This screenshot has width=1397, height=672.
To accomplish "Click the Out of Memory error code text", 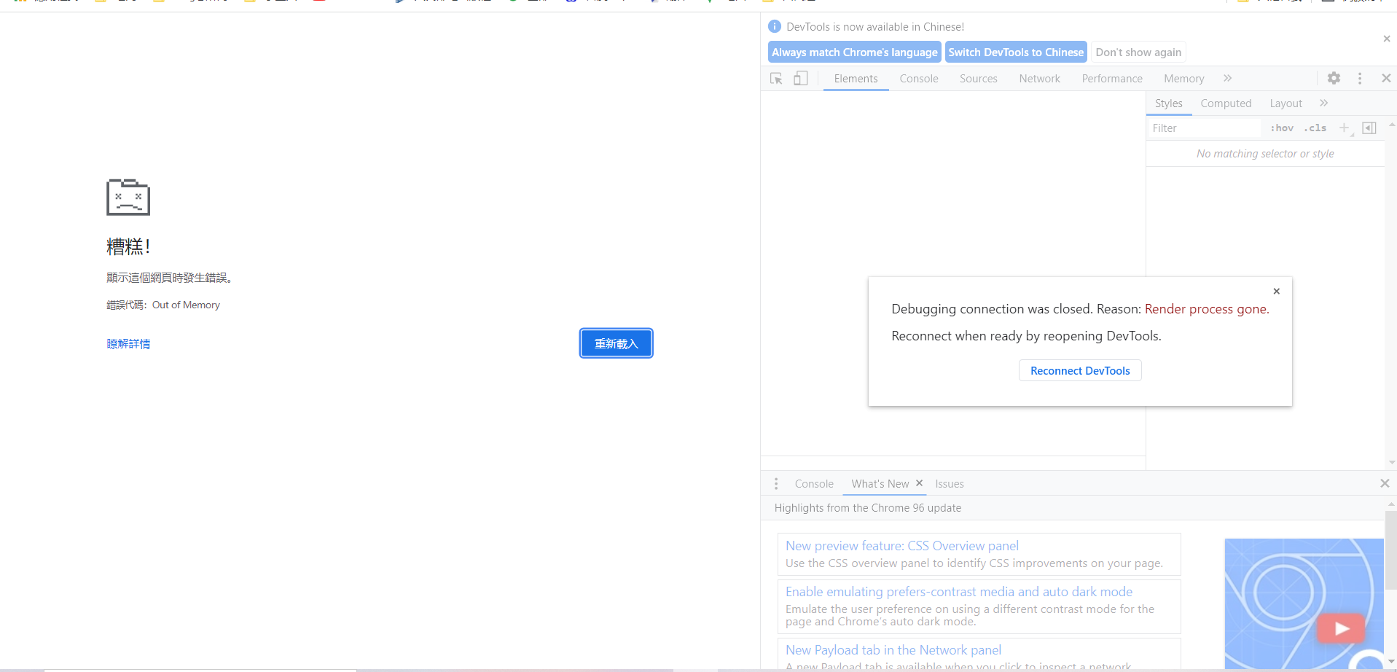I will (186, 305).
